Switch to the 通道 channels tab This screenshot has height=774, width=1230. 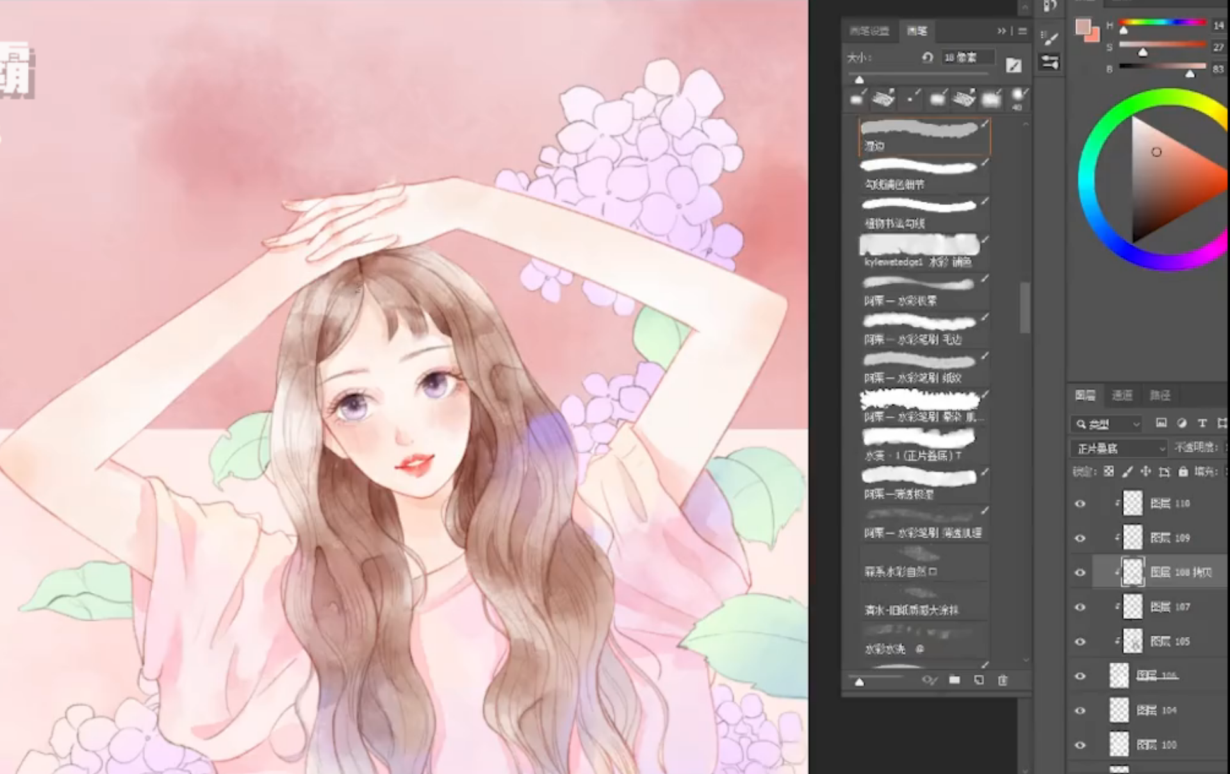(1122, 395)
